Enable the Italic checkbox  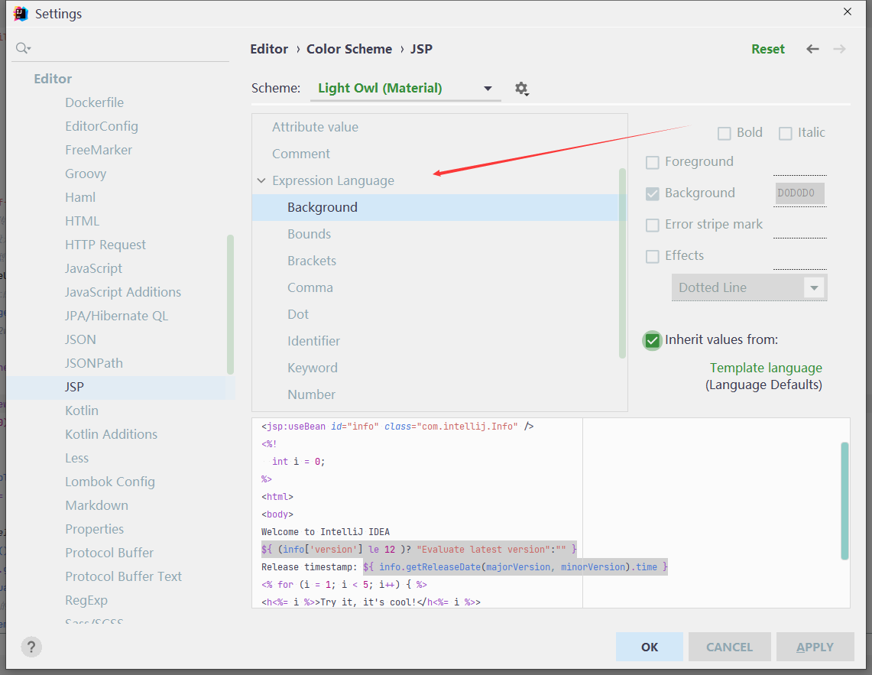(785, 133)
